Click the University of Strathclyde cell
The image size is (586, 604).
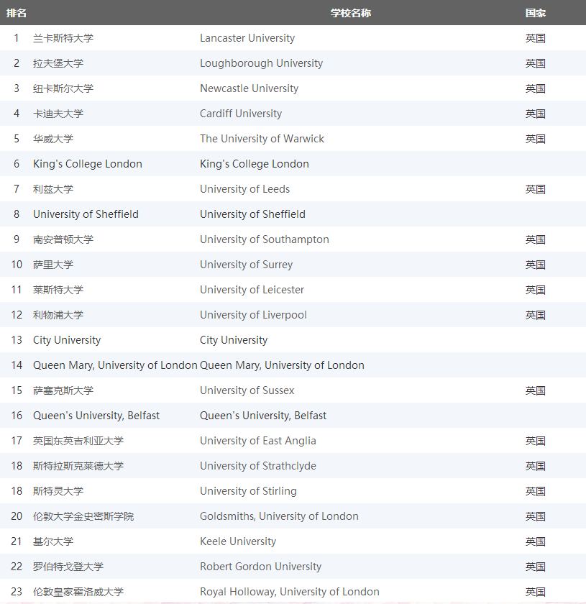(x=257, y=466)
